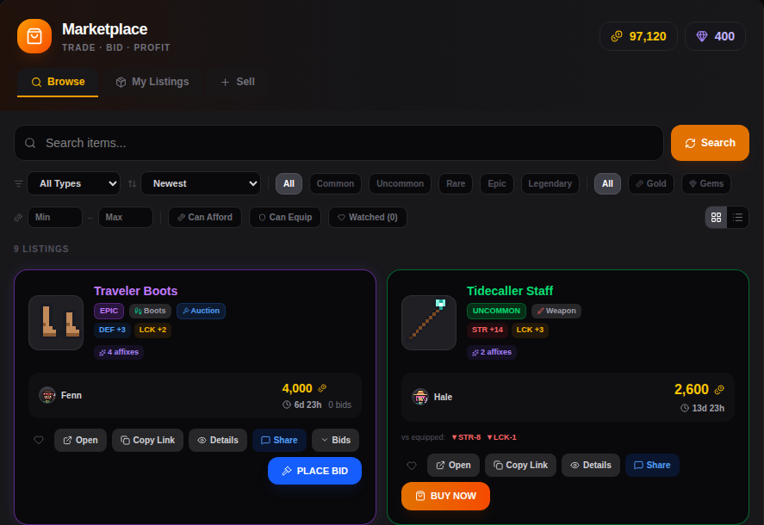Click the Max price field
The width and height of the screenshot is (764, 525).
tap(126, 217)
